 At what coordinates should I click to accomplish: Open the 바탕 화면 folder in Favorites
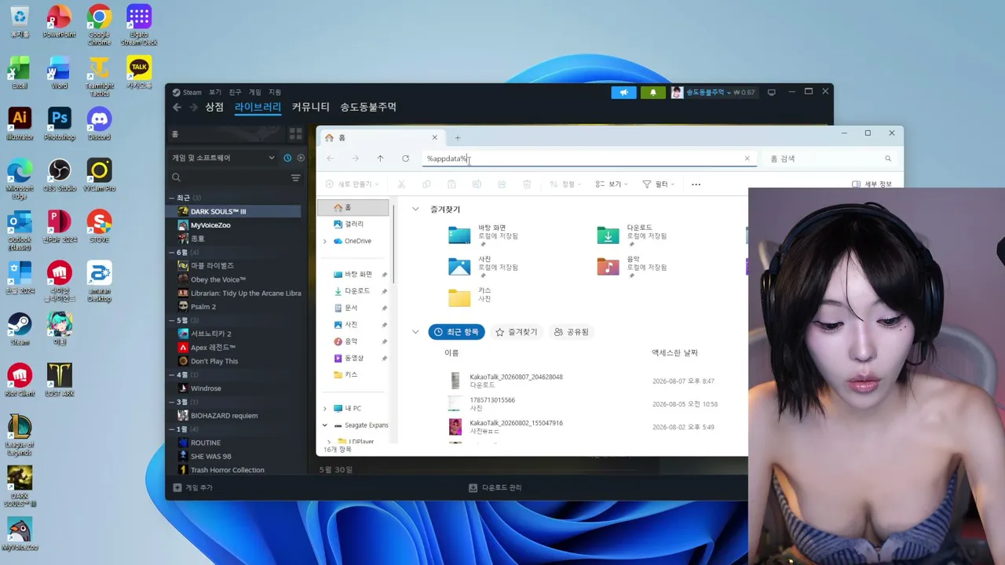(484, 235)
